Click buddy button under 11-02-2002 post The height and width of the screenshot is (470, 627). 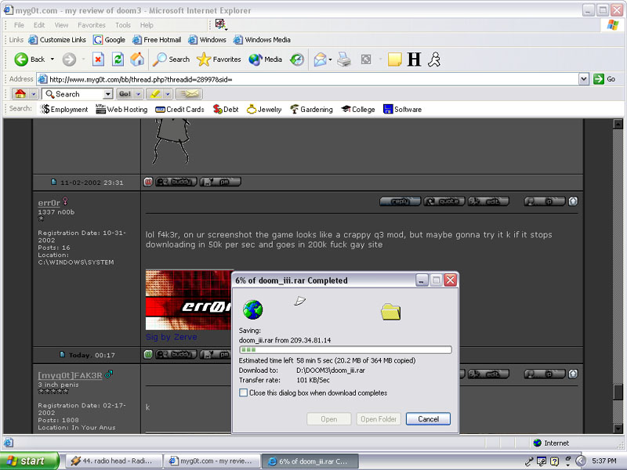tap(176, 182)
